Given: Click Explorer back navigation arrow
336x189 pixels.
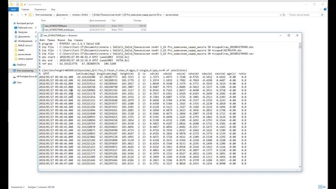Looking at the screenshot, I should click(x=12, y=15).
